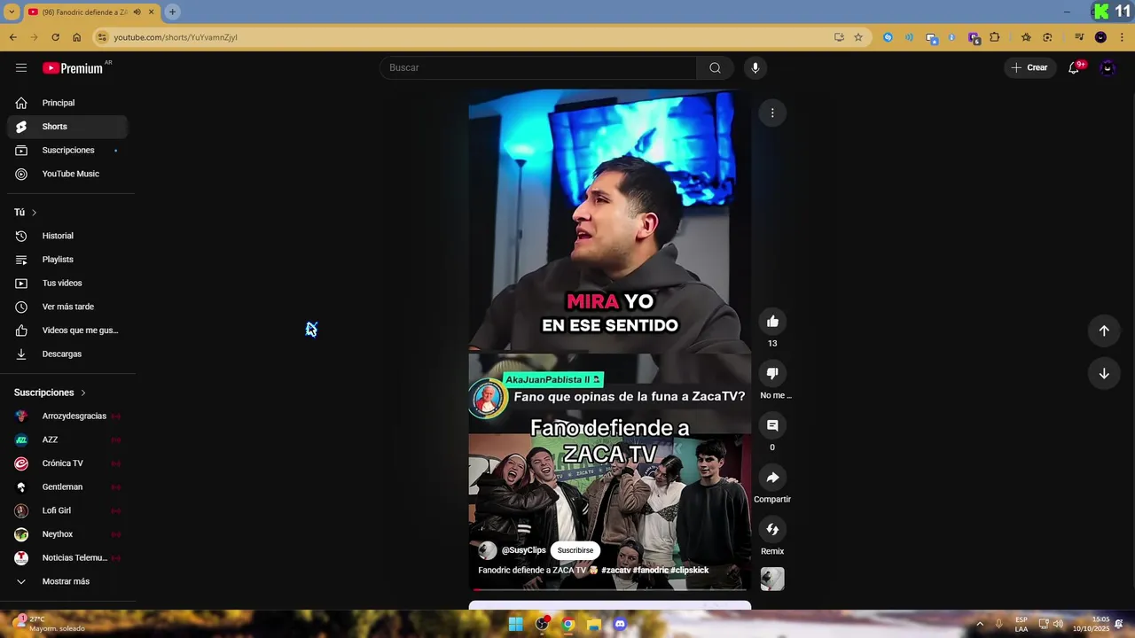Image resolution: width=1135 pixels, height=638 pixels.
Task: Open the Chrome profile avatar
Action: pos(1100,37)
